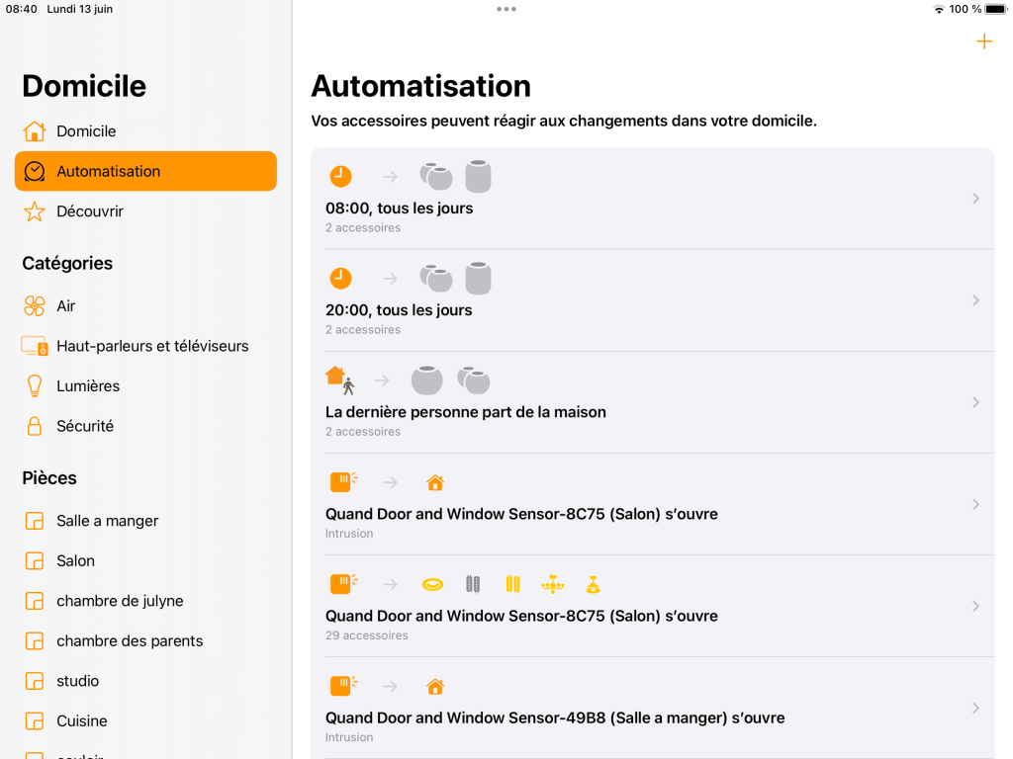
Task: Select the Air fan icon
Action: pos(35,306)
